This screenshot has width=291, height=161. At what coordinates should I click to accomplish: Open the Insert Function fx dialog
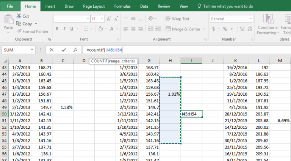tap(75, 50)
